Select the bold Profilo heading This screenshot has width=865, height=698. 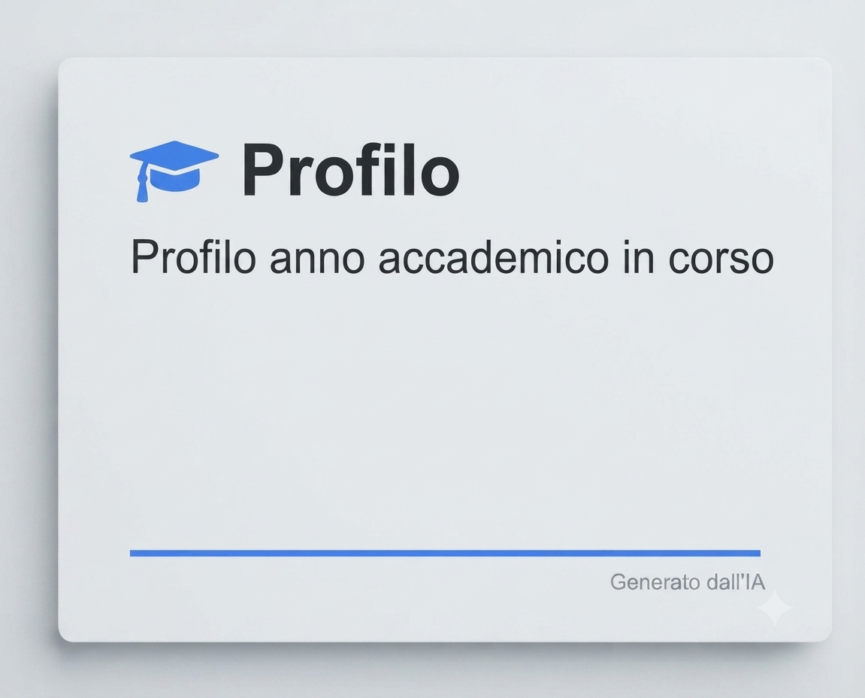(351, 170)
